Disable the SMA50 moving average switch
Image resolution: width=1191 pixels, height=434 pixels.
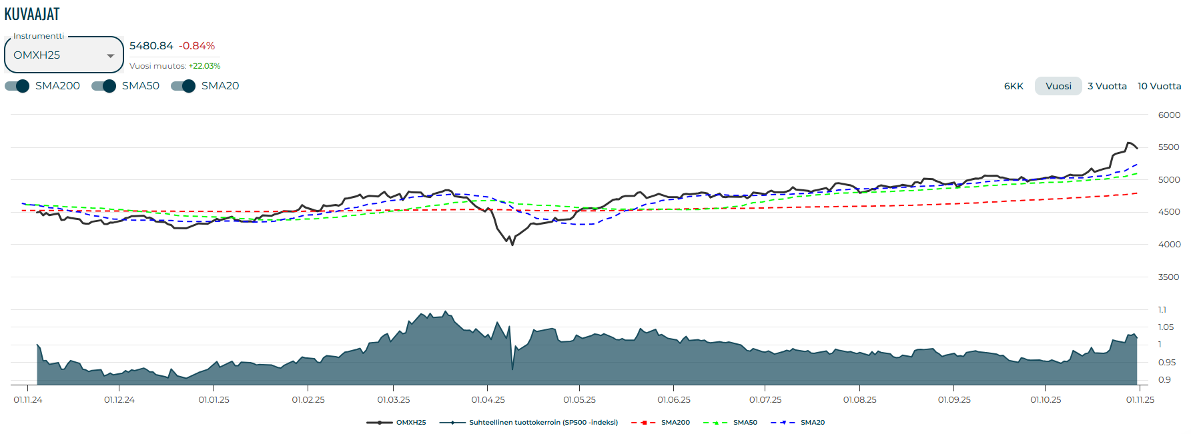(x=104, y=86)
